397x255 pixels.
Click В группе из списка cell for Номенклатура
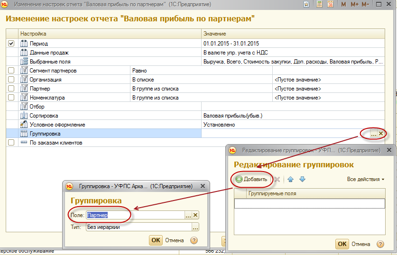201,98
